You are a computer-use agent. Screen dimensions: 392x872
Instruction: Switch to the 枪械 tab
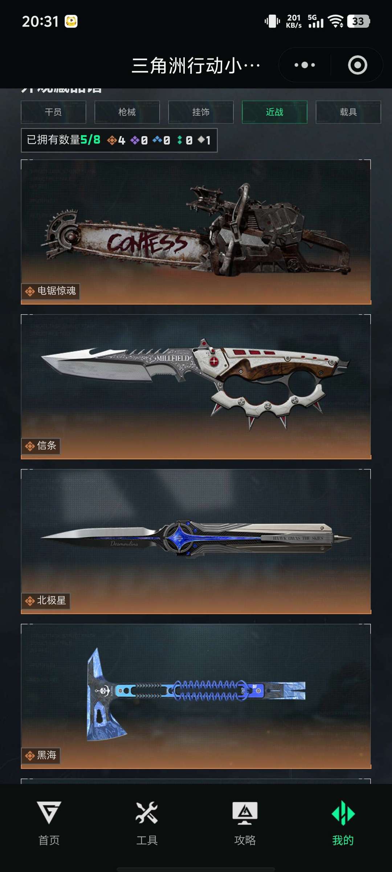coord(127,112)
